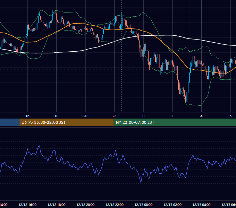Viewport: 236px width, 208px height.
Task: Click the 16 hour label on the price chart axis
Action: [27, 116]
